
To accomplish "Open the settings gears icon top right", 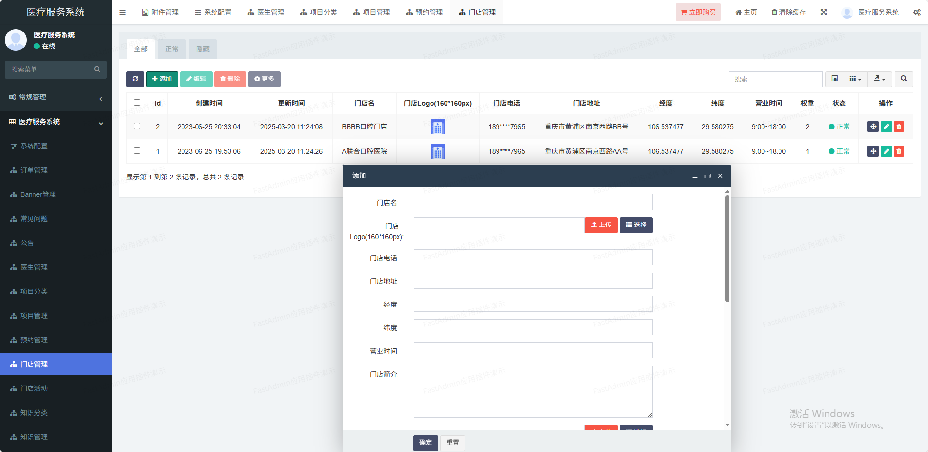I will tap(917, 12).
